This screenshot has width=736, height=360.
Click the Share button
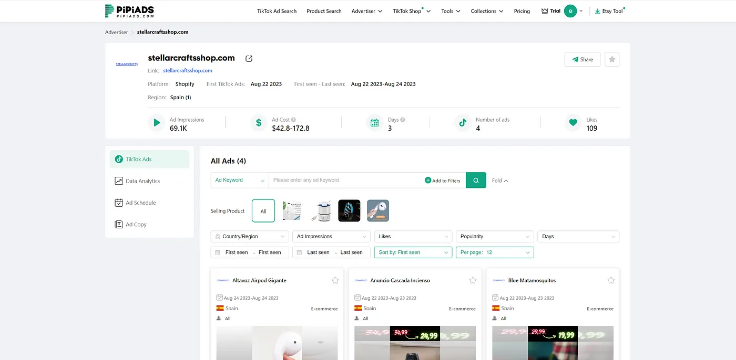pyautogui.click(x=582, y=59)
